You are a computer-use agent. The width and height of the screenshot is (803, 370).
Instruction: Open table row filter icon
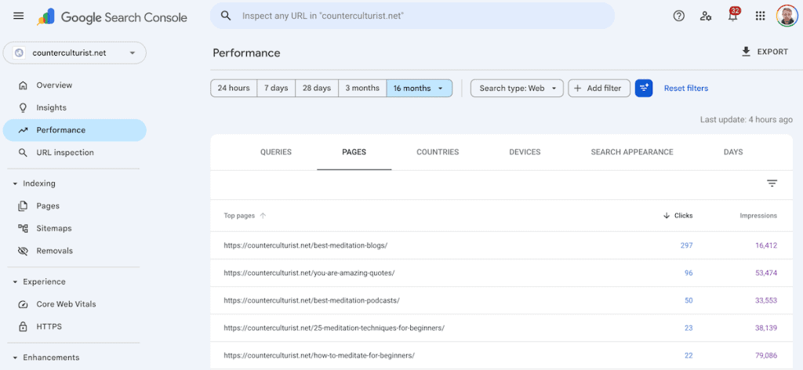(x=772, y=183)
